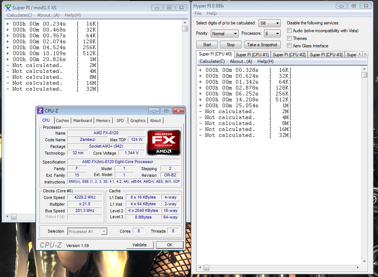Image resolution: width=378 pixels, height=277 pixels.
Task: Click horizontal scrollbar thumb in Hyper PI results
Action: (x=207, y=268)
